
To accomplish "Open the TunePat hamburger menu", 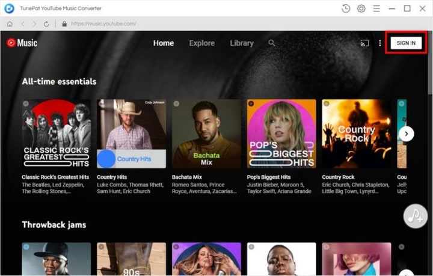I will (x=376, y=8).
